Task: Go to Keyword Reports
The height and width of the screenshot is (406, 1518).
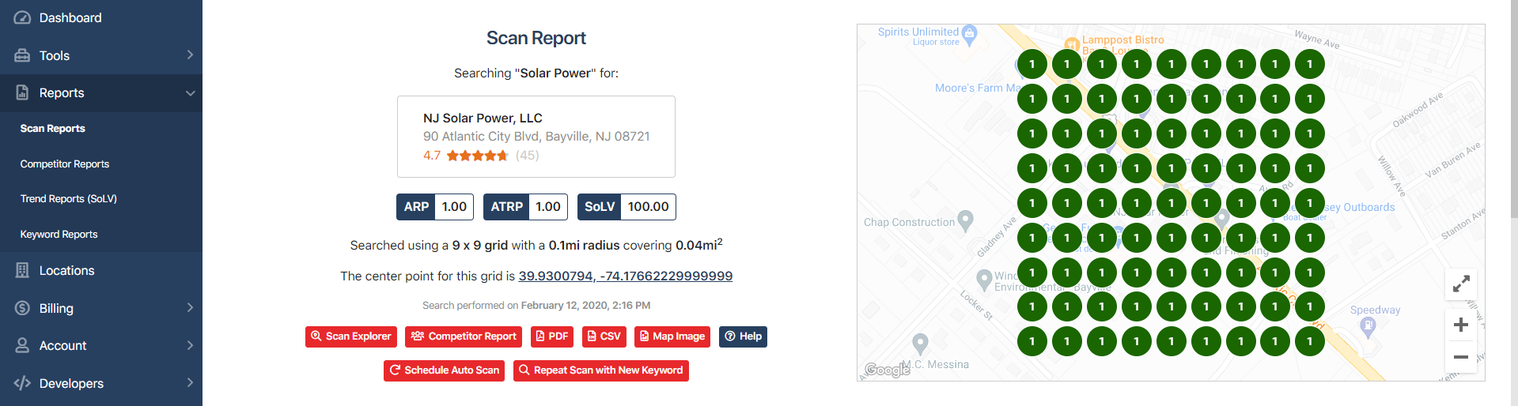Action: [x=59, y=234]
